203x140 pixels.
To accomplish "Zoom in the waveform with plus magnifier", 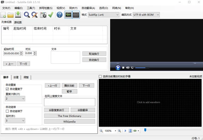I will pyautogui.click(x=119, y=131).
